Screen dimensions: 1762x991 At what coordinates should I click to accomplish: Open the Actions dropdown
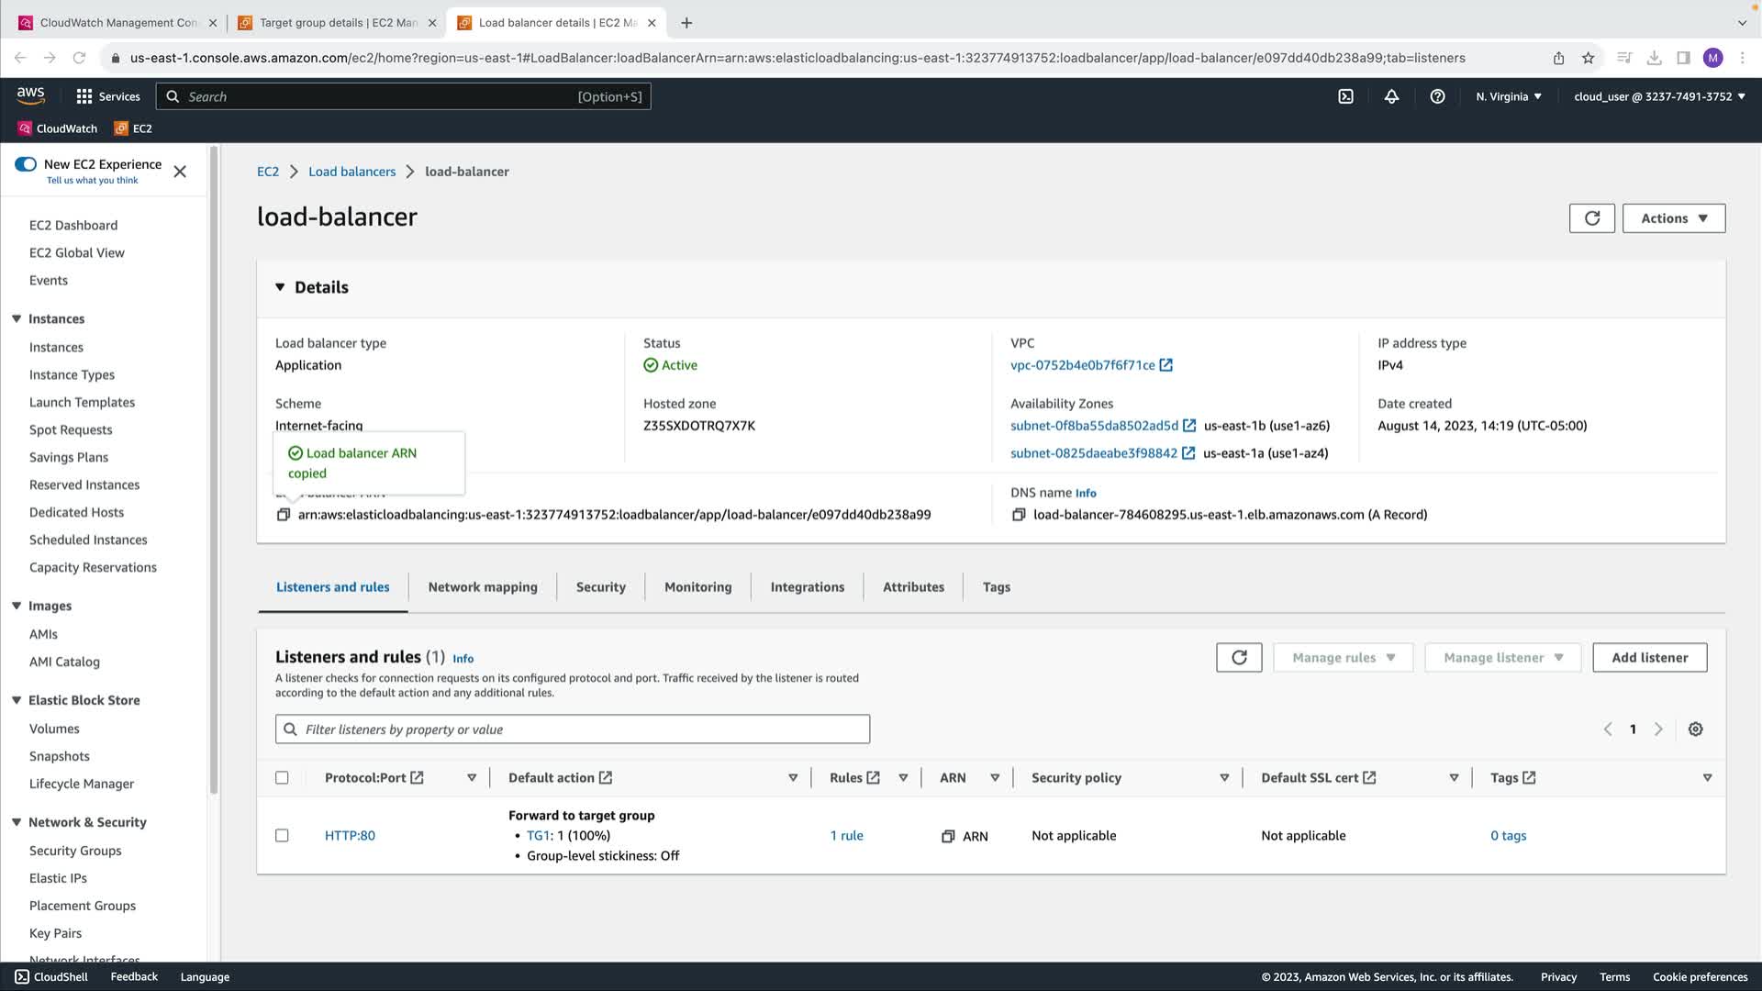pos(1673,218)
